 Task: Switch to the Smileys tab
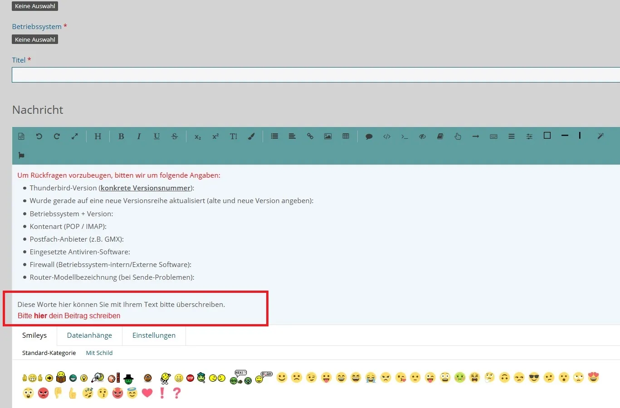click(34, 335)
